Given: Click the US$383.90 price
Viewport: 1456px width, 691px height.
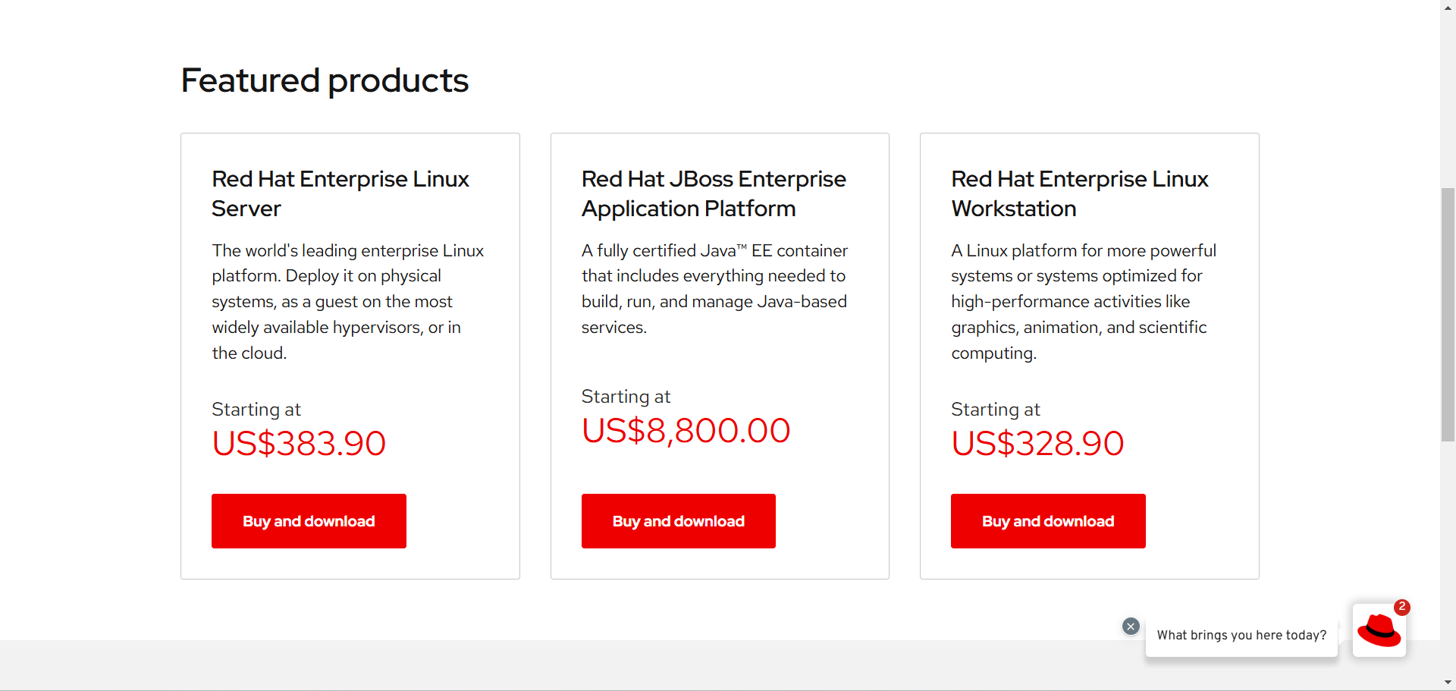Looking at the screenshot, I should (299, 444).
